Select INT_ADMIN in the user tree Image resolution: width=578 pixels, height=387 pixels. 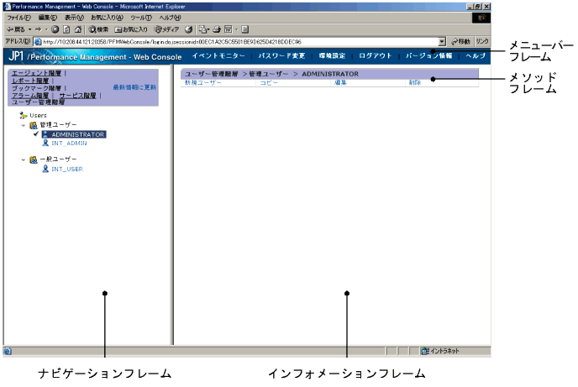point(69,144)
